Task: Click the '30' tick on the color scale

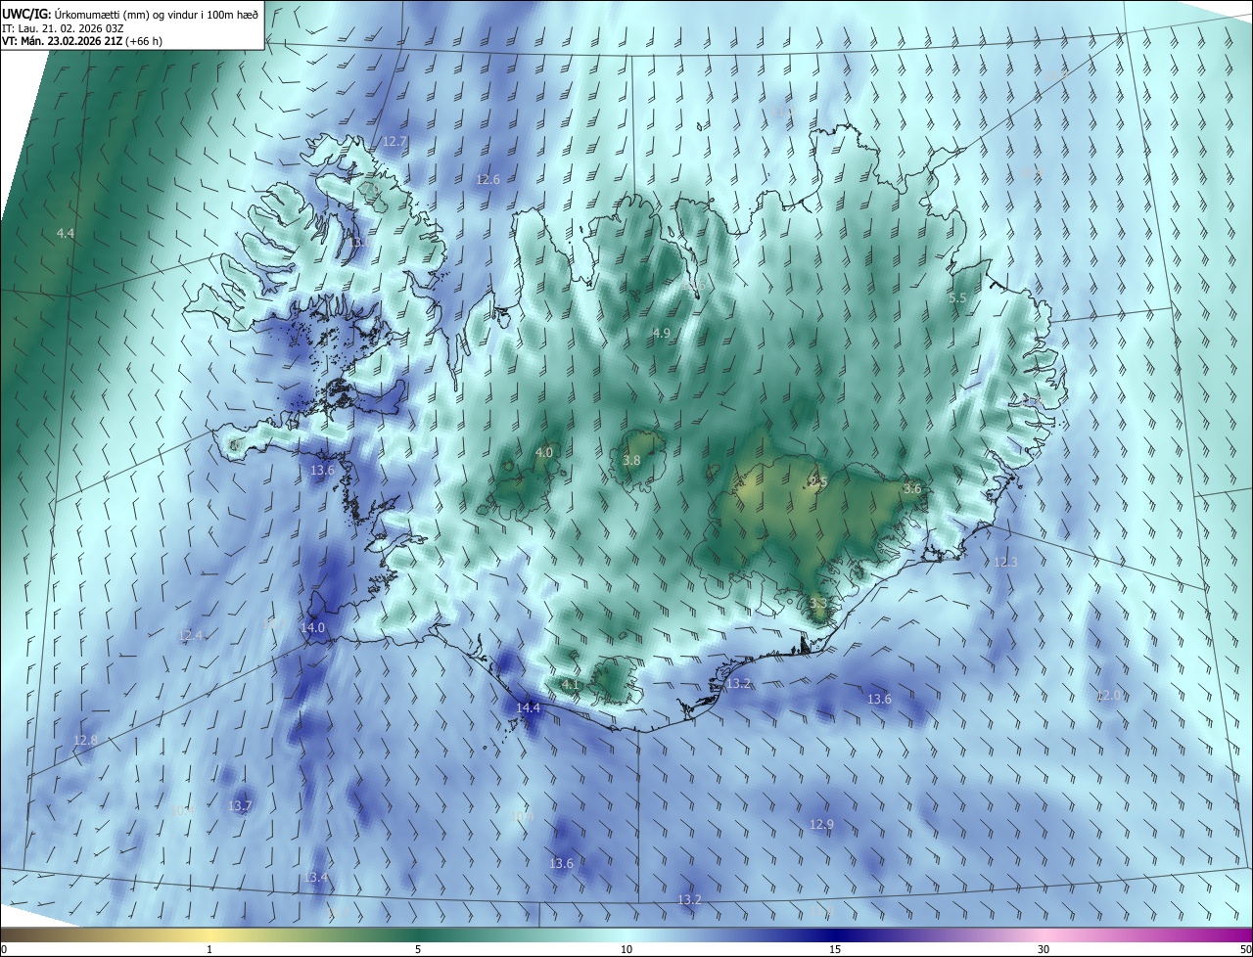Action: 1044,950
